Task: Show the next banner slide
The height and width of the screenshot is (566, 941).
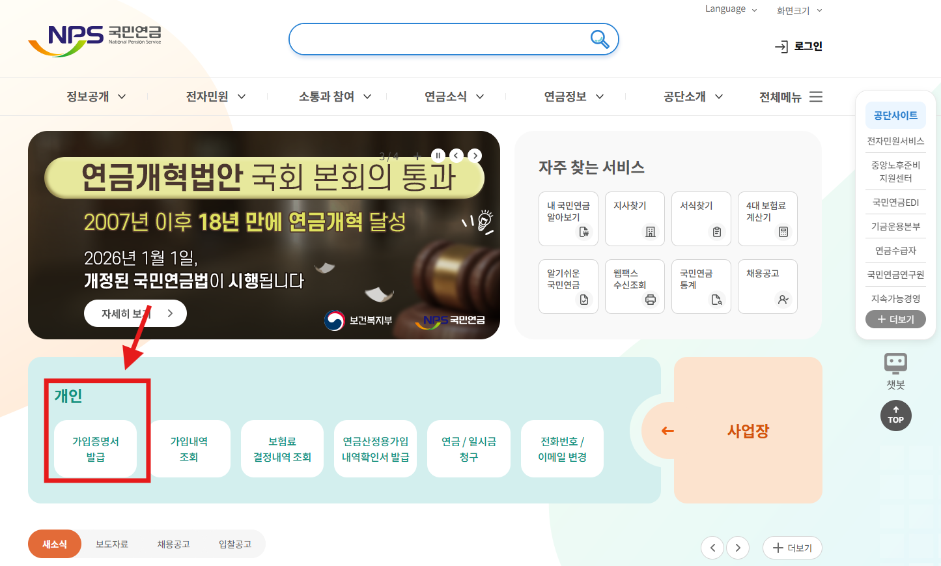Action: tap(475, 155)
